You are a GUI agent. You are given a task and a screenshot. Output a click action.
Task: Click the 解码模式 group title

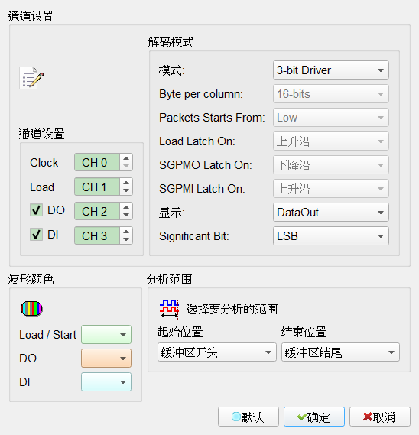pos(171,42)
